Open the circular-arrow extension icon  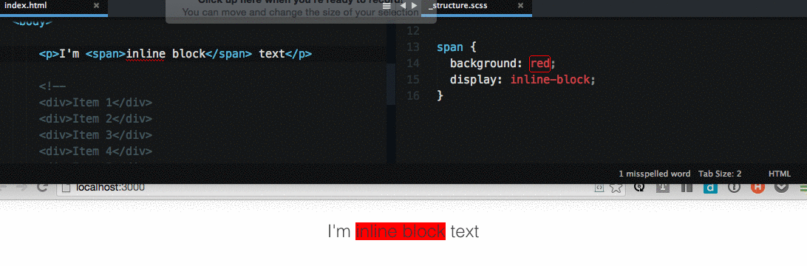point(640,188)
